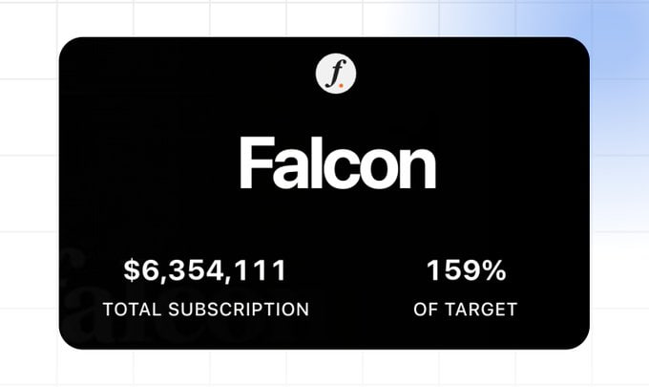Select the TOTAL SUBSCRIPTION label
The height and width of the screenshot is (387, 649).
[x=206, y=310]
